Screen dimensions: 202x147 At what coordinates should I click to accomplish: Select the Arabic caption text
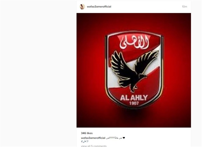[114, 138]
